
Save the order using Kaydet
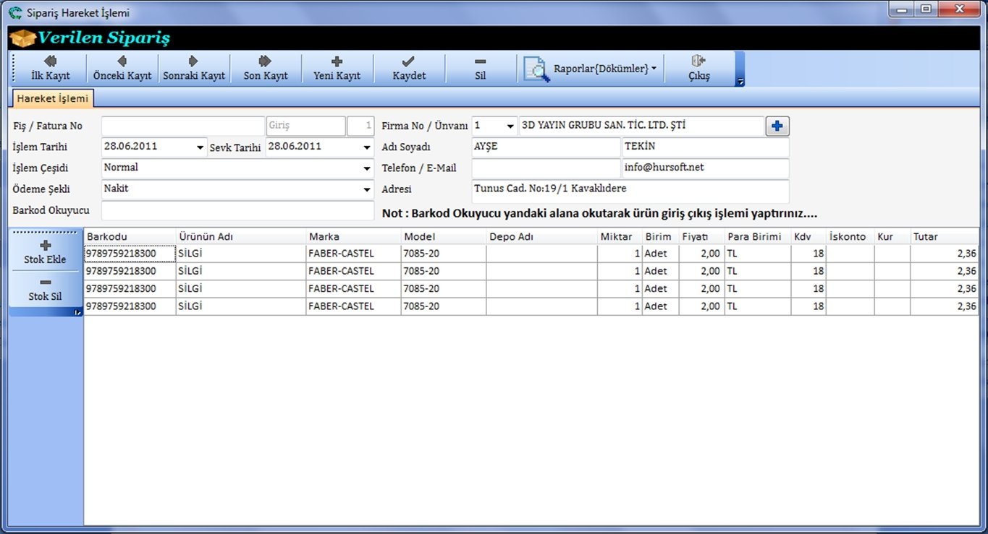click(x=409, y=68)
